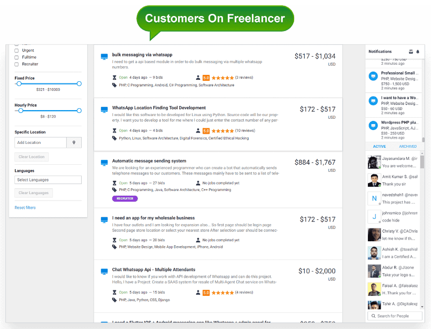Check the Fulltime filter
Viewport: 431px width, 329px height.
[17, 57]
